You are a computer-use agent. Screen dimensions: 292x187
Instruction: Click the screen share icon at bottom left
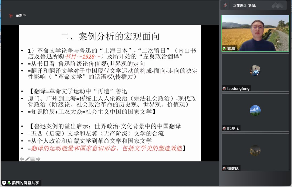click(4, 183)
